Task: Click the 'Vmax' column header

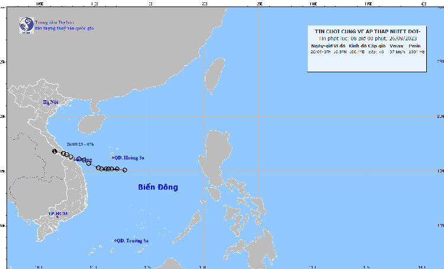Action: click(397, 46)
